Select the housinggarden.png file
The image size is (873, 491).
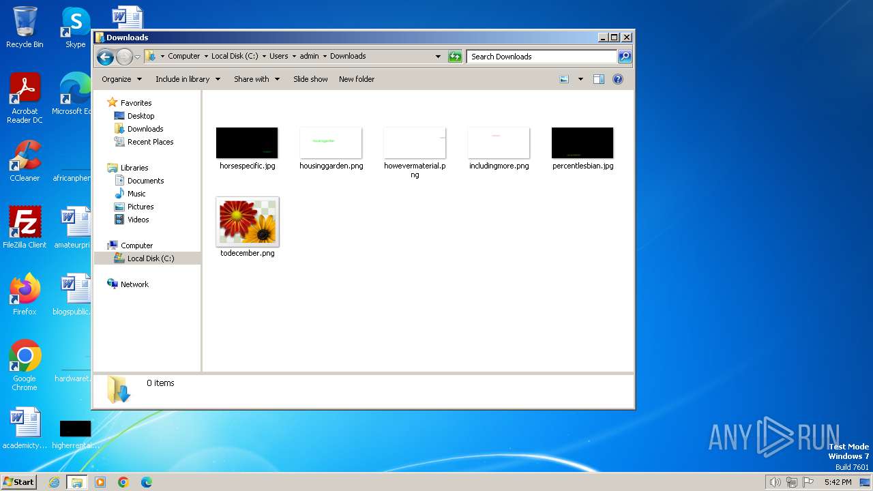pos(331,149)
